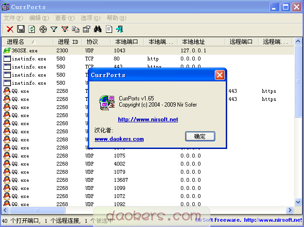Viewport: 304px width, 227px height.
Task: Click the red X close-connections toolbar icon
Action: pyautogui.click(x=10, y=29)
